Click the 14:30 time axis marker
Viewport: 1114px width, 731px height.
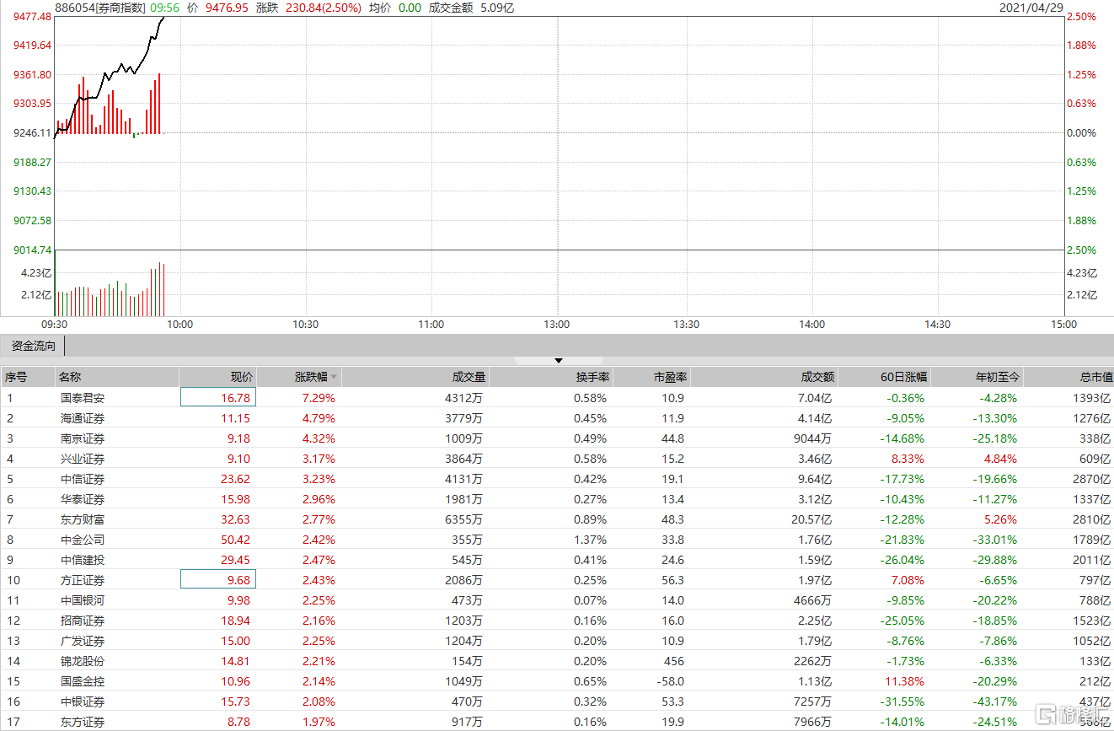click(937, 325)
